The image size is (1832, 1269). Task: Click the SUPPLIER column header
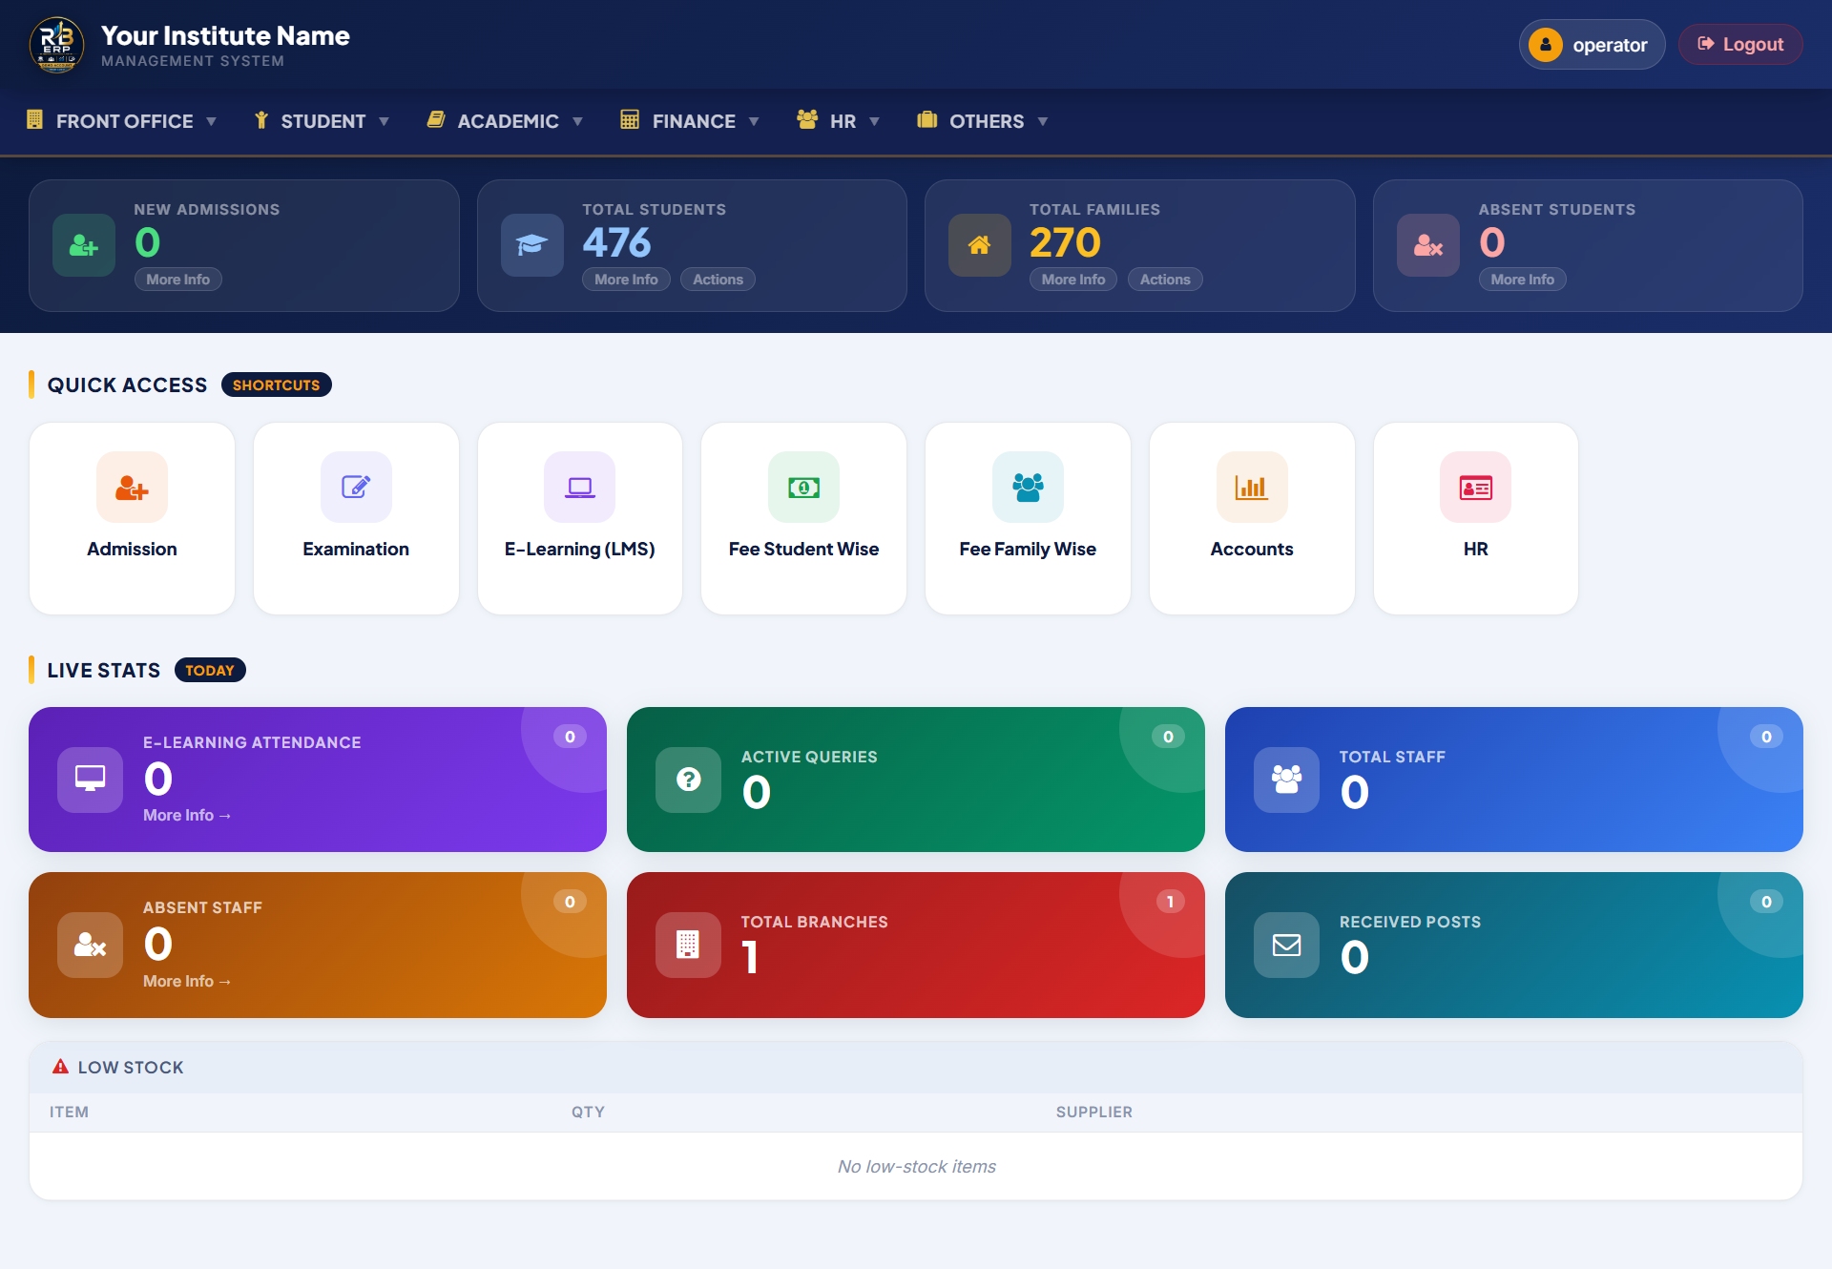pyautogui.click(x=1094, y=1113)
